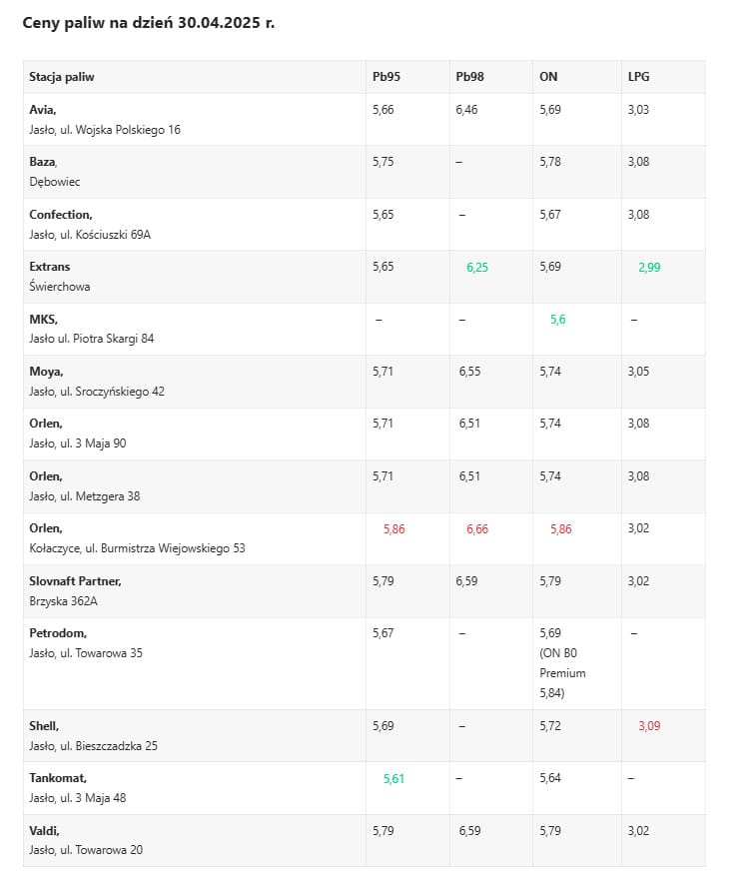Select the Pb95 column header

[x=384, y=77]
